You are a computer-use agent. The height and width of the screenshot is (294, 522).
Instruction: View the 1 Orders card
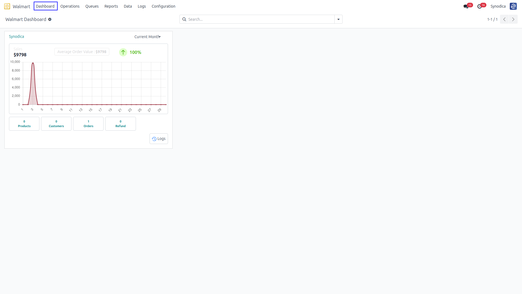[88, 124]
